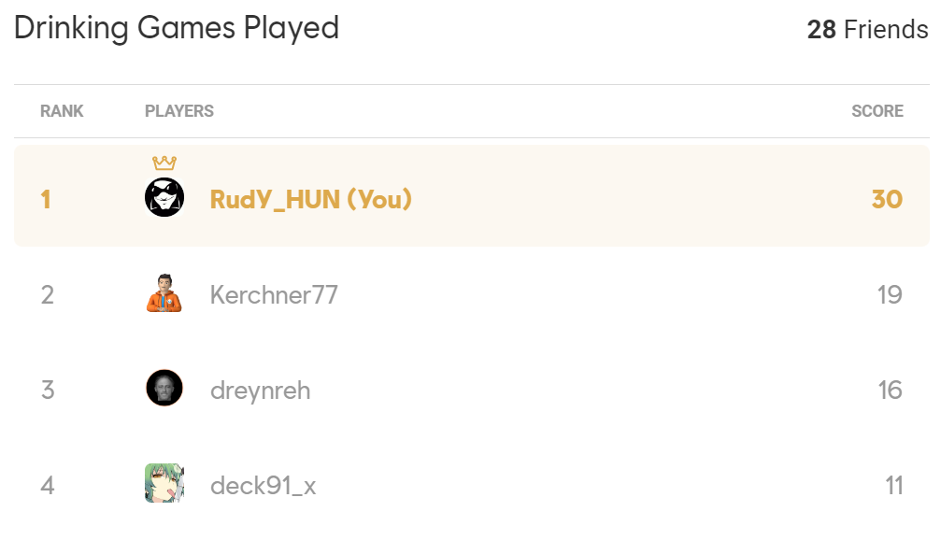Sort by the PLAYERS column header
The height and width of the screenshot is (540, 941).
(x=179, y=111)
